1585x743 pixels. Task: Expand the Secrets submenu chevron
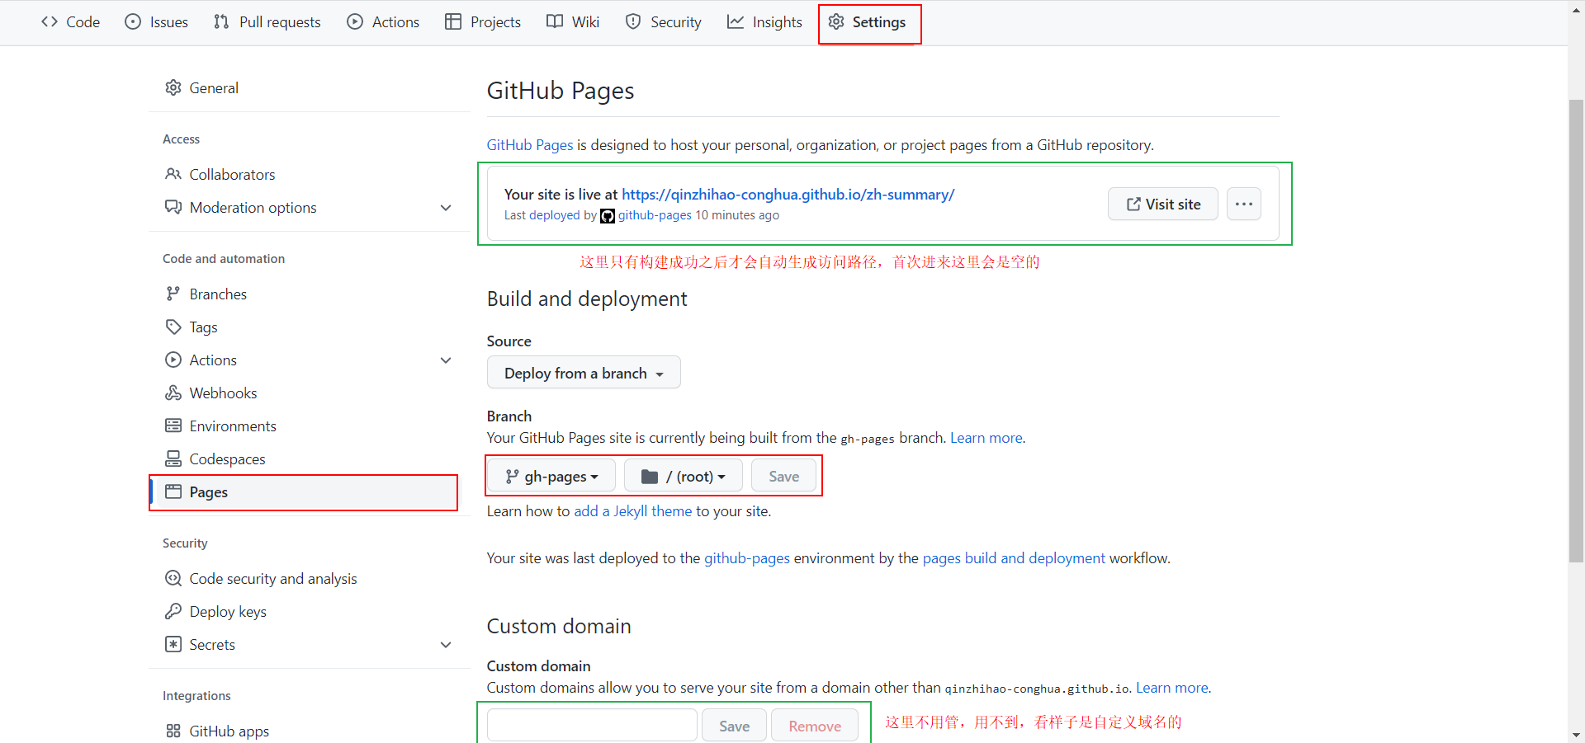pyautogui.click(x=446, y=645)
